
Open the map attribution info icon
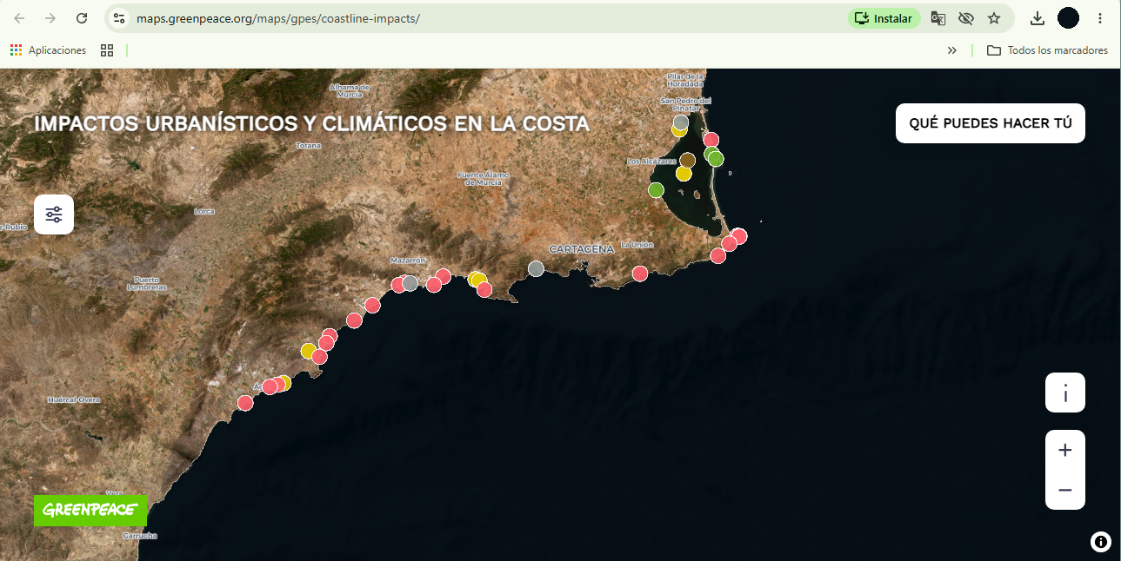click(x=1100, y=542)
